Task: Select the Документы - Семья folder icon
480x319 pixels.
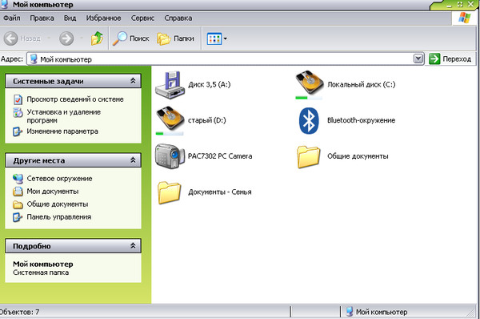Action: (x=170, y=192)
